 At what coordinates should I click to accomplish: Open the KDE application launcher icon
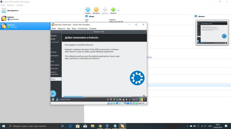[53, 99]
